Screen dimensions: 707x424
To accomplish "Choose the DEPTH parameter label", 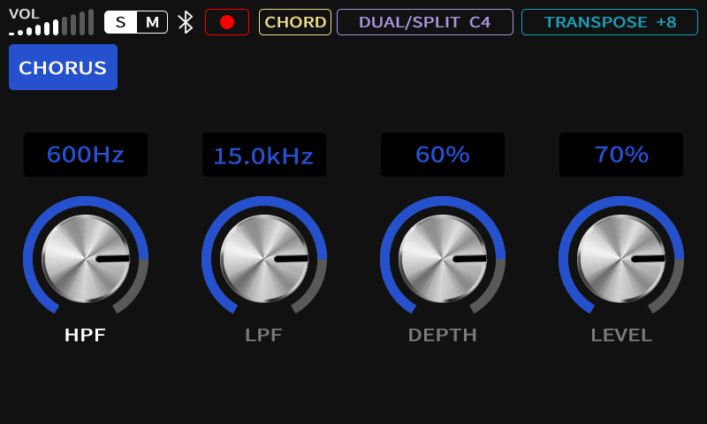I will click(442, 335).
